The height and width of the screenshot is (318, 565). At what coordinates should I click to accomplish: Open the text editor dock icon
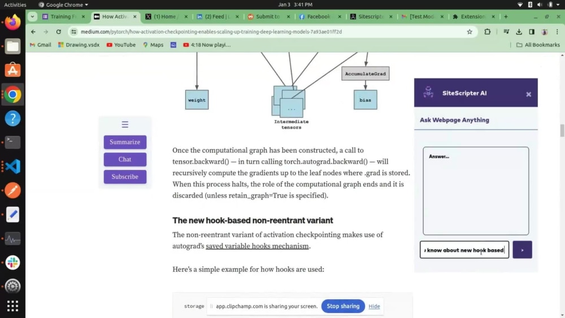pyautogui.click(x=12, y=215)
